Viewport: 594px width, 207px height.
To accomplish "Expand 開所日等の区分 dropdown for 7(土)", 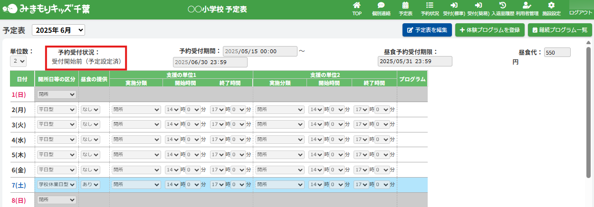I will pyautogui.click(x=57, y=185).
